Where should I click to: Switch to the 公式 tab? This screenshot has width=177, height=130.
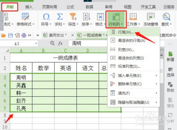(x=70, y=7)
